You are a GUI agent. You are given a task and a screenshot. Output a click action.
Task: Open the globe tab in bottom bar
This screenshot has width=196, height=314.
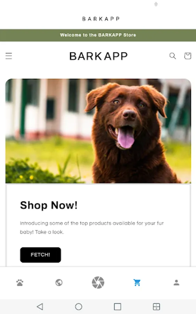59,283
